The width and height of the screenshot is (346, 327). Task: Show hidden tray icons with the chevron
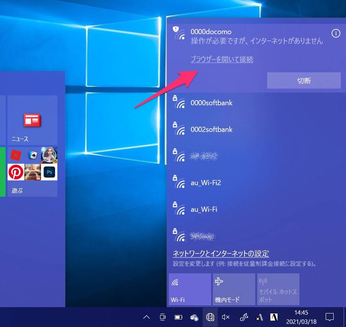click(147, 317)
